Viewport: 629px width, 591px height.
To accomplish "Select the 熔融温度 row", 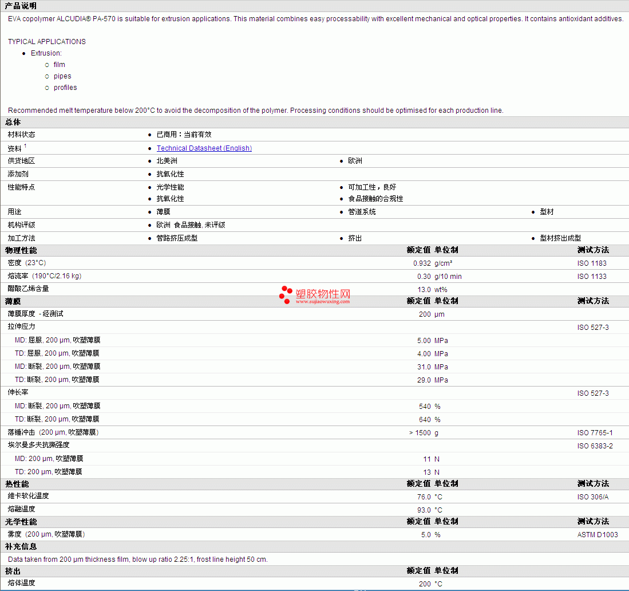I will [x=315, y=510].
